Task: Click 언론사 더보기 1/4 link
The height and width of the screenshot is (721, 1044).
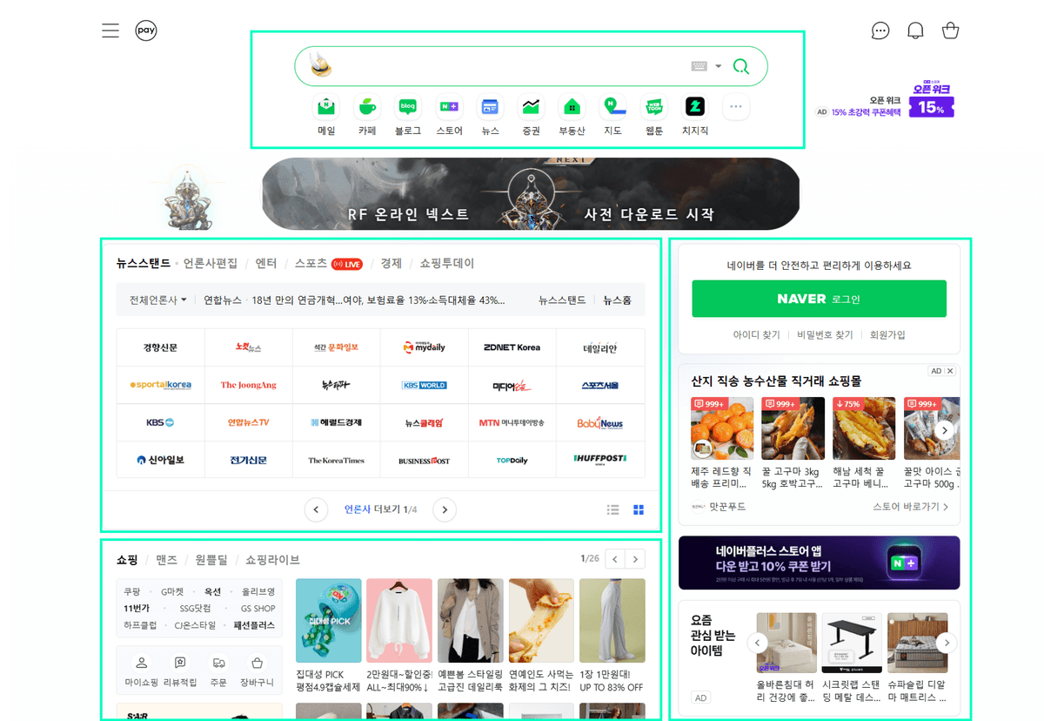Action: [380, 509]
